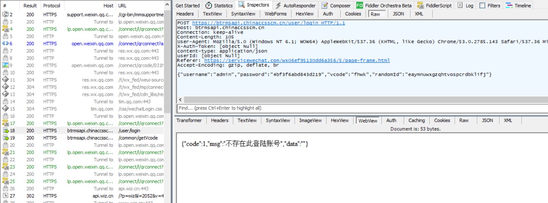Click the lock icon of session 14
This screenshot has width=548, height=203.
(5, 101)
